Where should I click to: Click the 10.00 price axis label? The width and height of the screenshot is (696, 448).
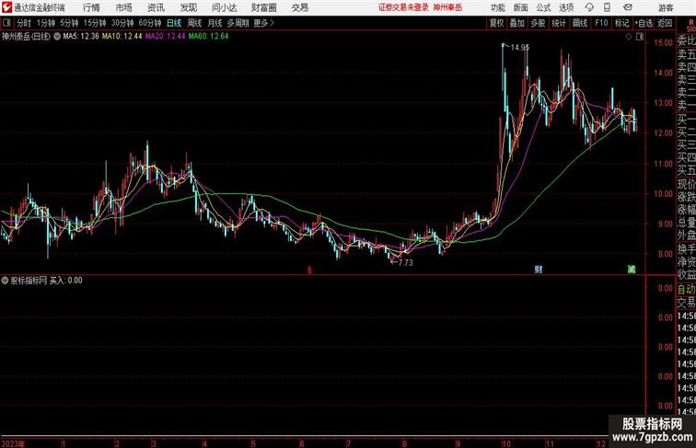click(x=664, y=194)
